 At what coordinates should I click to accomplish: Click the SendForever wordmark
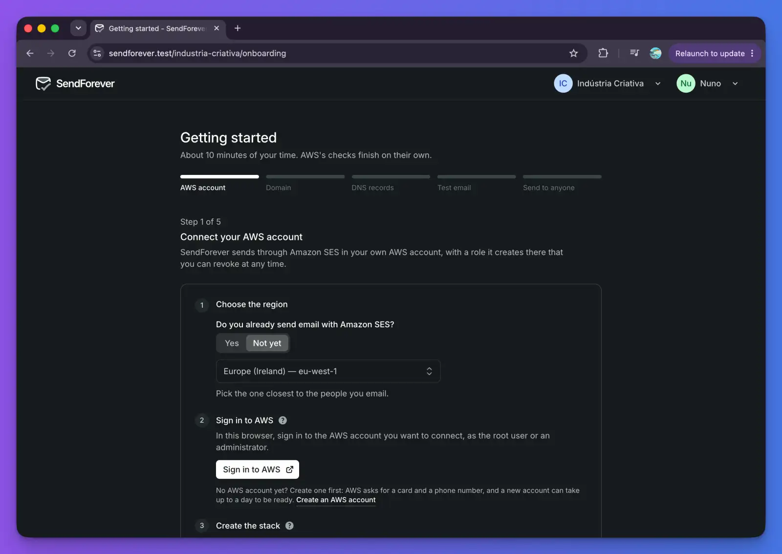point(85,84)
